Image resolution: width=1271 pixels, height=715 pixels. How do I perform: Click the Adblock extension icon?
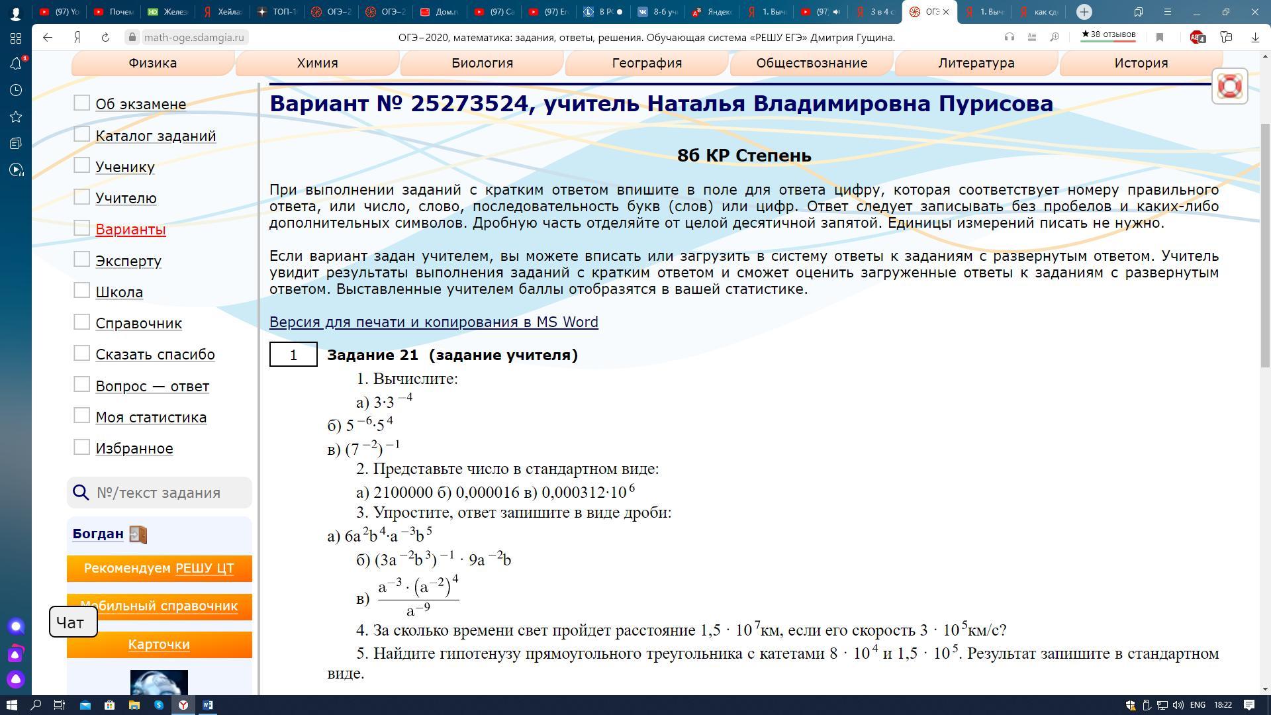1197,38
